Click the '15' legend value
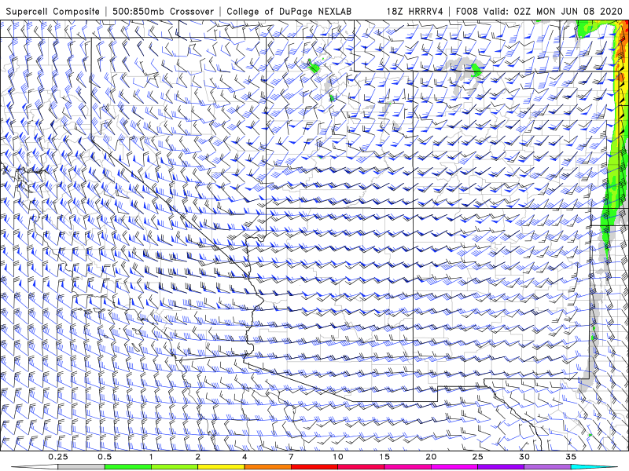 point(384,457)
